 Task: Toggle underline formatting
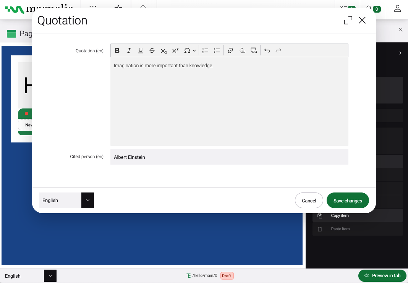[x=141, y=50]
